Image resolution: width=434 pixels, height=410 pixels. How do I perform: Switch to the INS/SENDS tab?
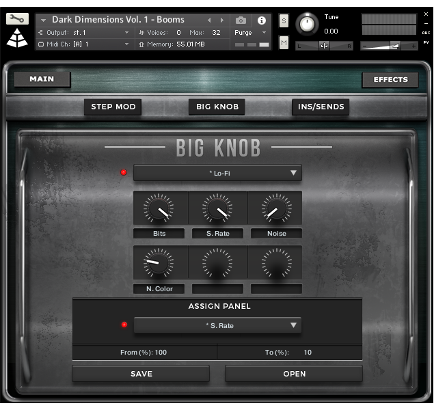coord(321,107)
